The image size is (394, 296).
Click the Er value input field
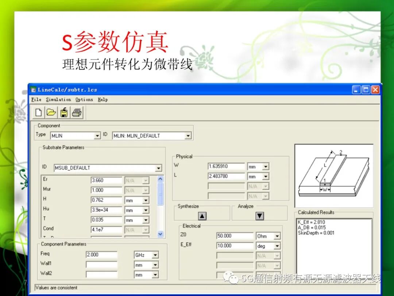[x=106, y=180]
